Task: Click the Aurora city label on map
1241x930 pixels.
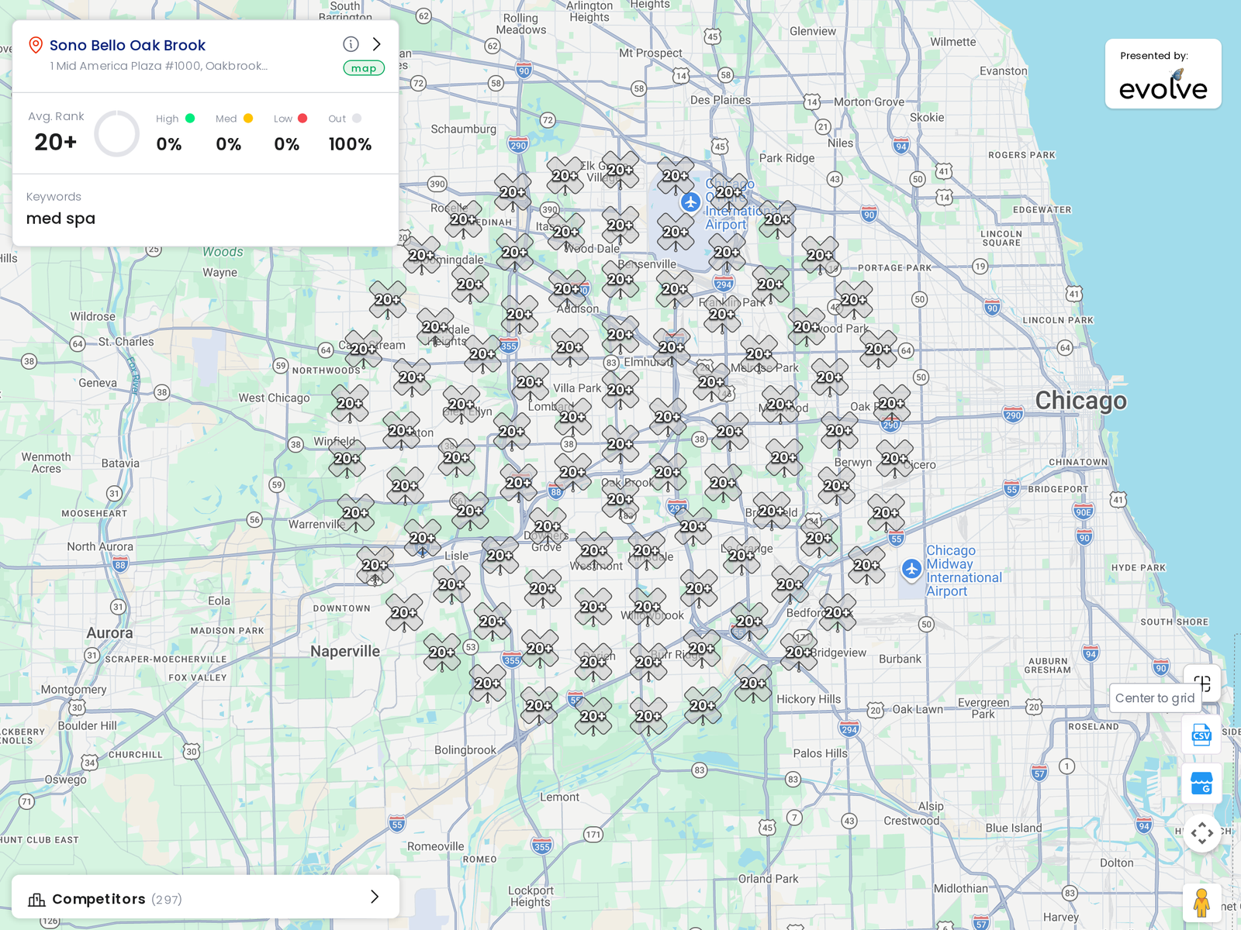Action: 109,633
